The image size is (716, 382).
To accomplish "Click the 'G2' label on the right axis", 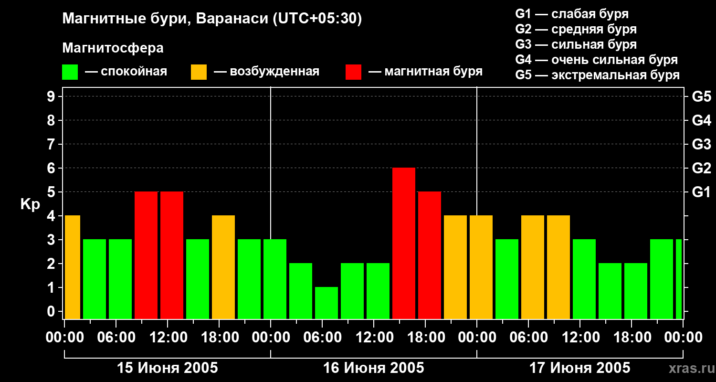I will (x=701, y=168).
